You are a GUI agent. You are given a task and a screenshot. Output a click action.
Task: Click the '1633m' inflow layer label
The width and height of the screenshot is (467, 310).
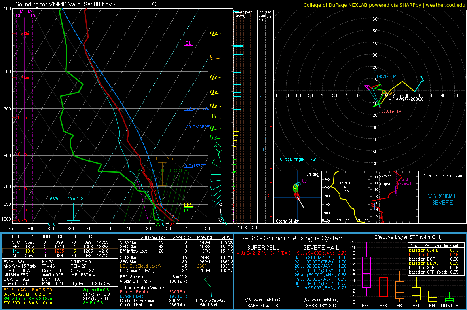coord(54,199)
